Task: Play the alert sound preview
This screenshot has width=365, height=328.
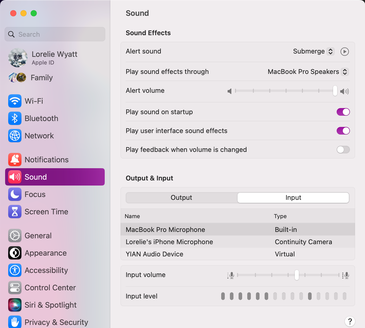Action: click(x=345, y=51)
